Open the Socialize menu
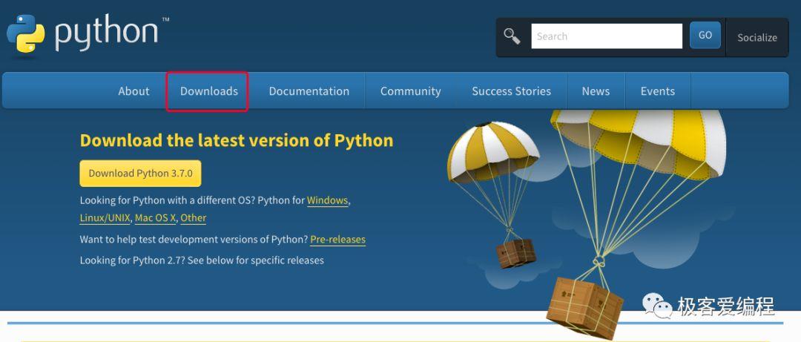The width and height of the screenshot is (801, 342). [x=757, y=37]
